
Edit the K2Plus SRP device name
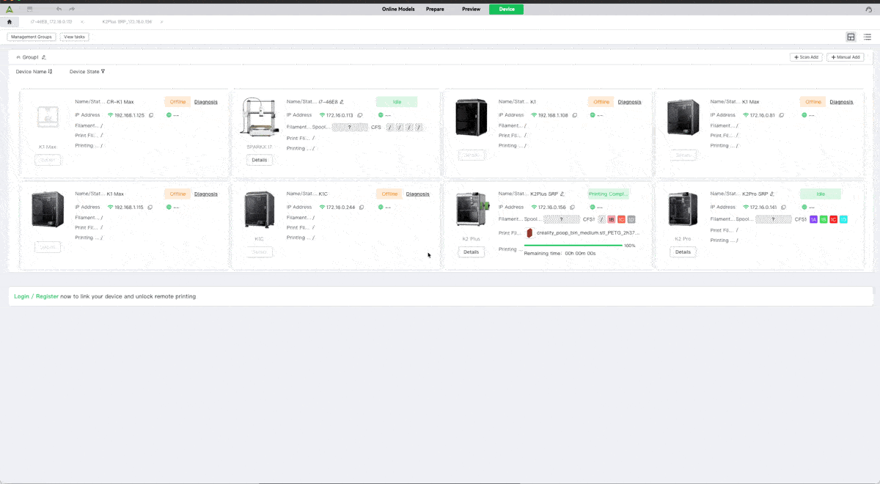pos(562,194)
